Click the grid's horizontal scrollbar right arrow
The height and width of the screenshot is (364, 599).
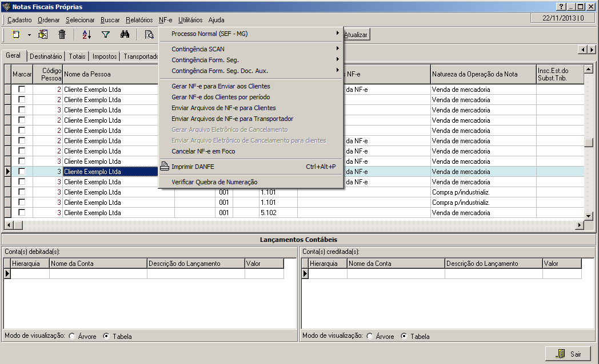580,225
